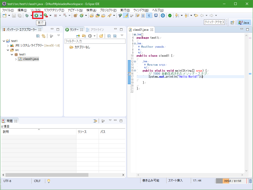Click the Debug bug icon in toolbar
The image size is (253, 190).
27,15
